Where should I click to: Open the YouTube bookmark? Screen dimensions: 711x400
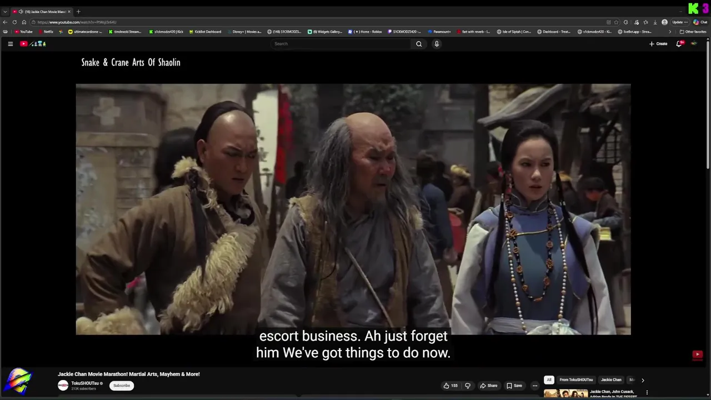coord(23,32)
